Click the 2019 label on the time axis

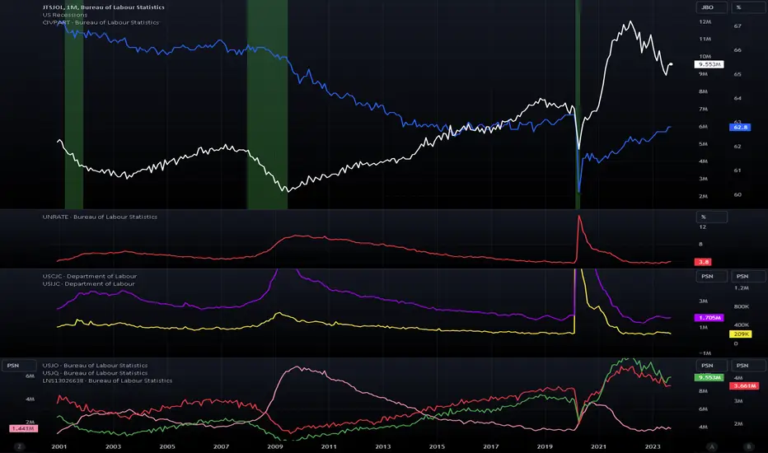point(545,446)
